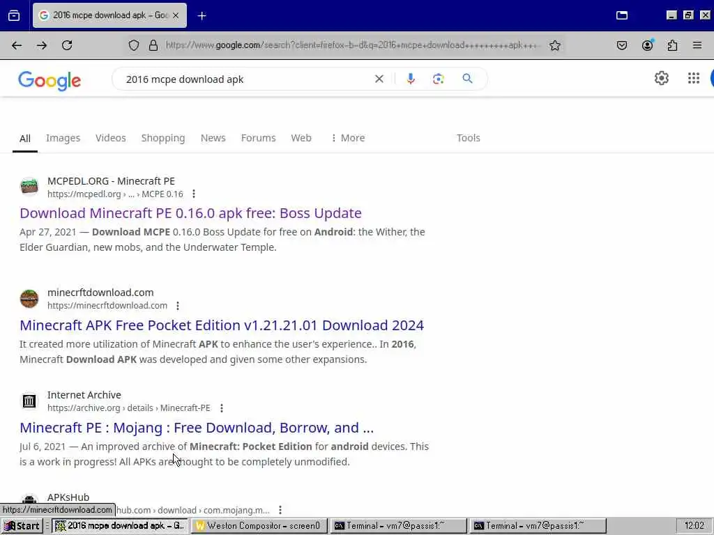The width and height of the screenshot is (714, 535).
Task: Expand the More search filters menu
Action: pos(348,138)
